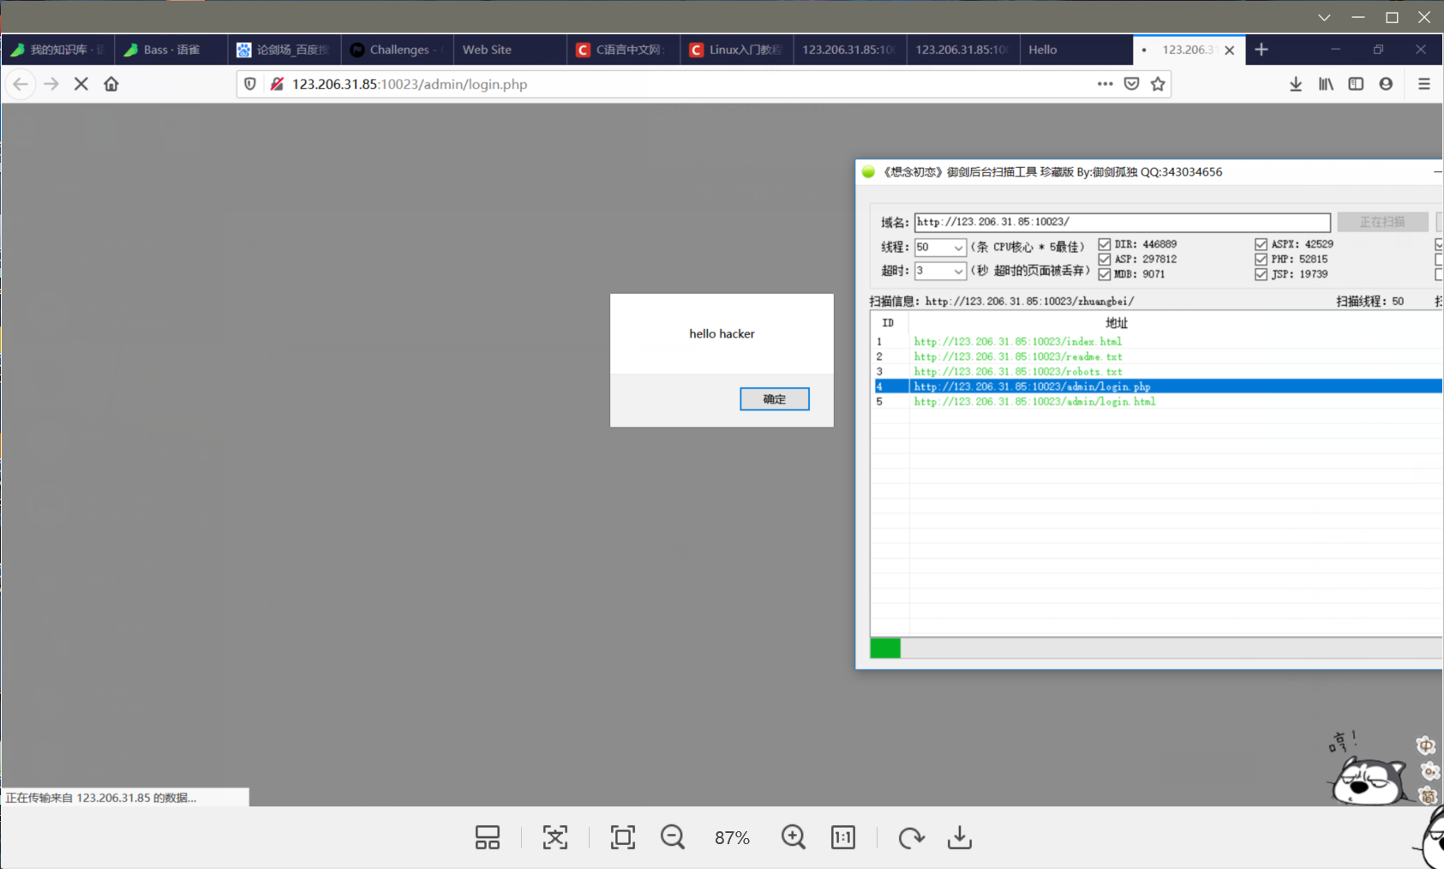Switch to the Challenges tab
1444x869 pixels.
click(x=398, y=50)
